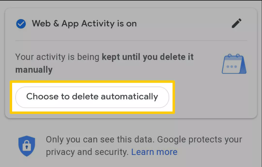The width and height of the screenshot is (262, 167).
Task: Click the bold word manually
Action: click(x=34, y=70)
